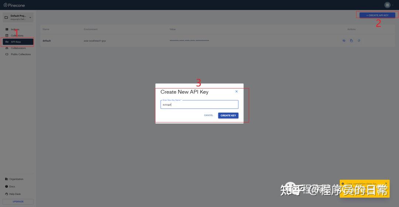The width and height of the screenshot is (399, 207).
Task: Toggle visibility of the default key value
Action: tap(344, 41)
